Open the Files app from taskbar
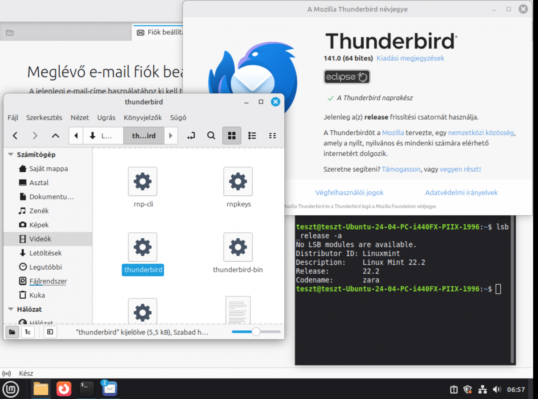 point(41,389)
